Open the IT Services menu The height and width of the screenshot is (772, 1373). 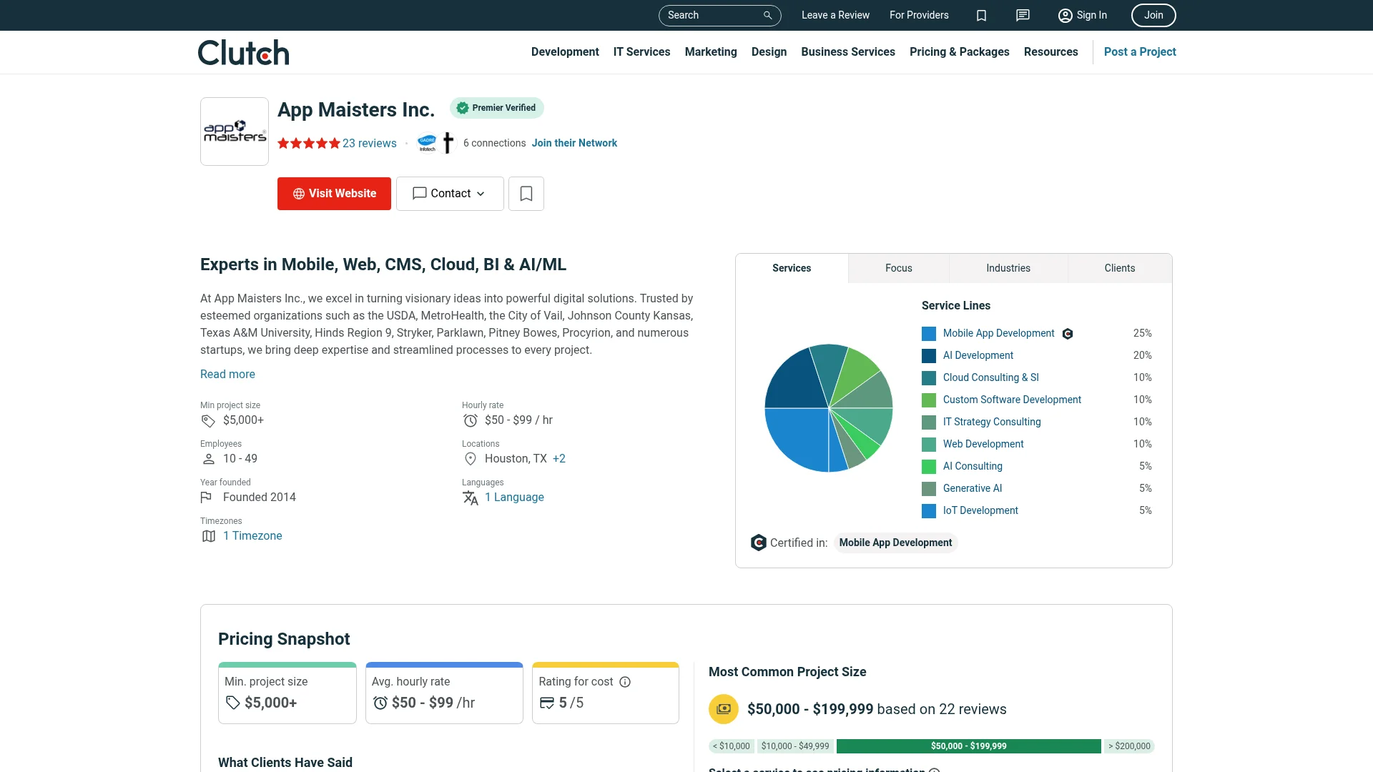[641, 52]
